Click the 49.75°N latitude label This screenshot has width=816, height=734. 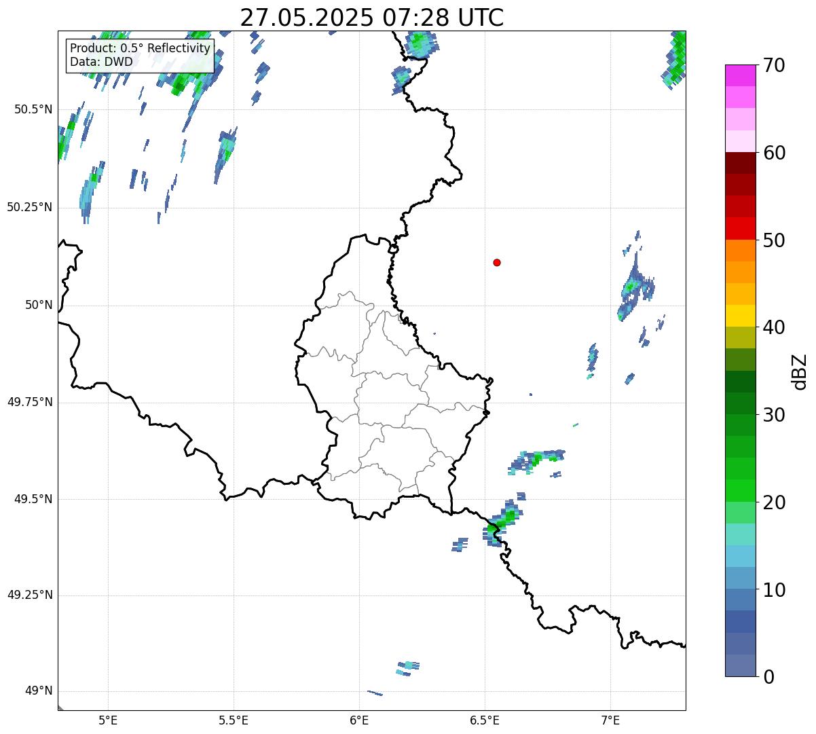(30, 402)
